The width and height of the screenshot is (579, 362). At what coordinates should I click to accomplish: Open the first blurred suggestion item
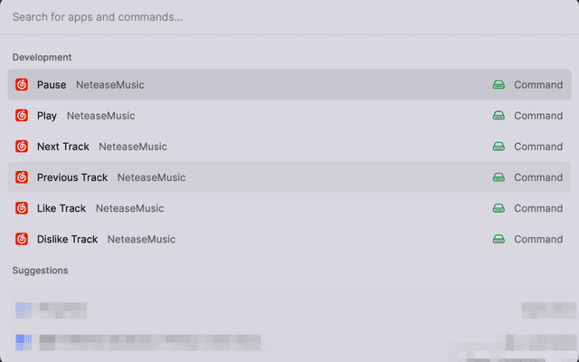click(x=54, y=310)
